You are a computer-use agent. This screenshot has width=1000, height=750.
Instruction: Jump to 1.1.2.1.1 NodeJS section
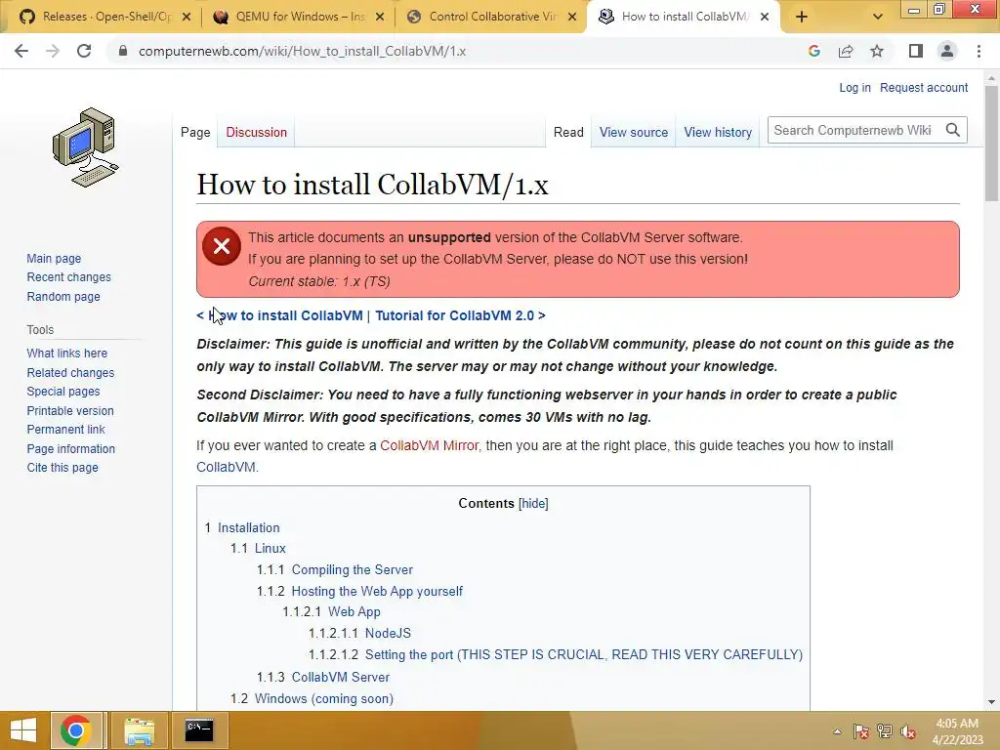pyautogui.click(x=388, y=633)
